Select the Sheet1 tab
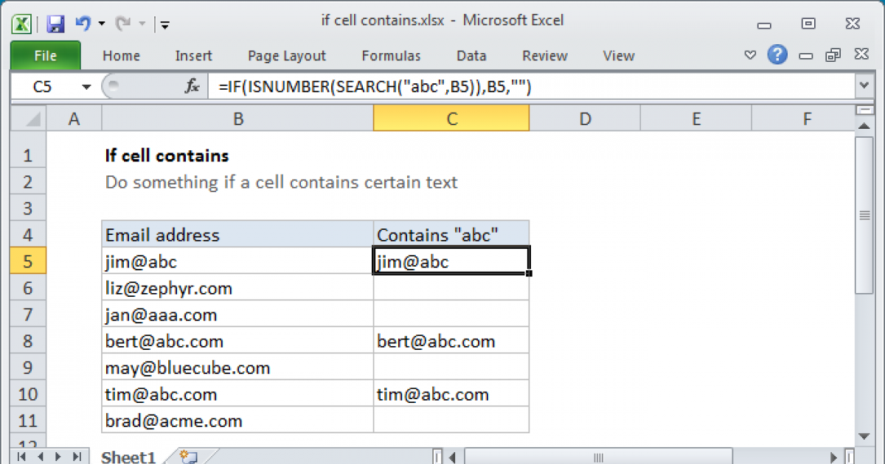The width and height of the screenshot is (885, 464). click(128, 457)
